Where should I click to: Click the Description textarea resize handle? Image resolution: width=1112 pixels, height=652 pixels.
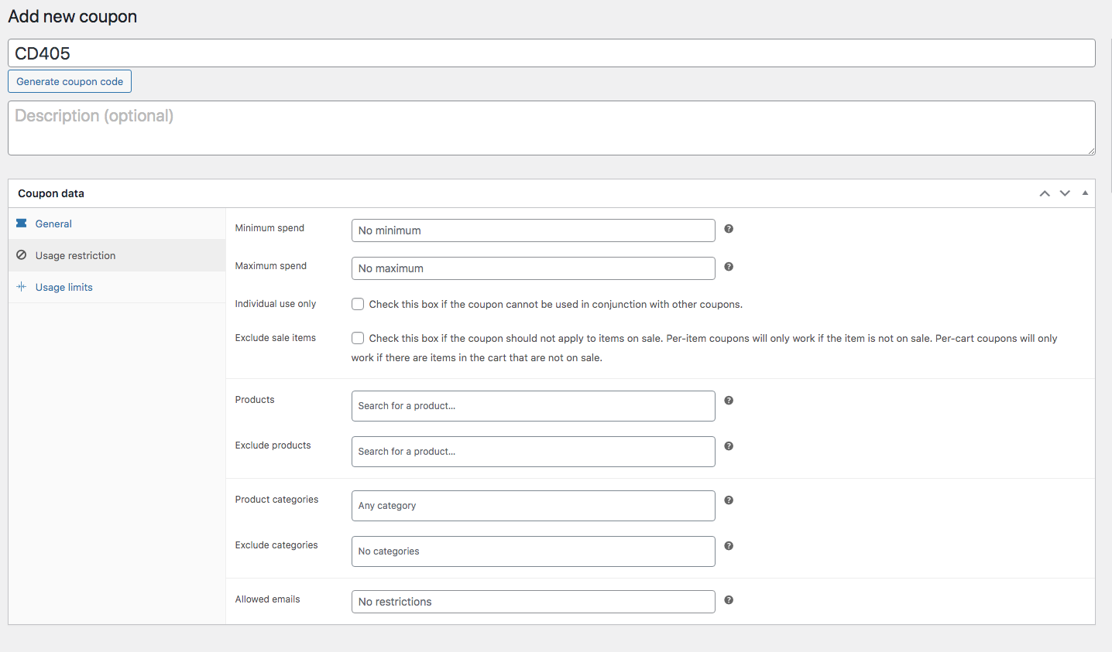[1090, 150]
